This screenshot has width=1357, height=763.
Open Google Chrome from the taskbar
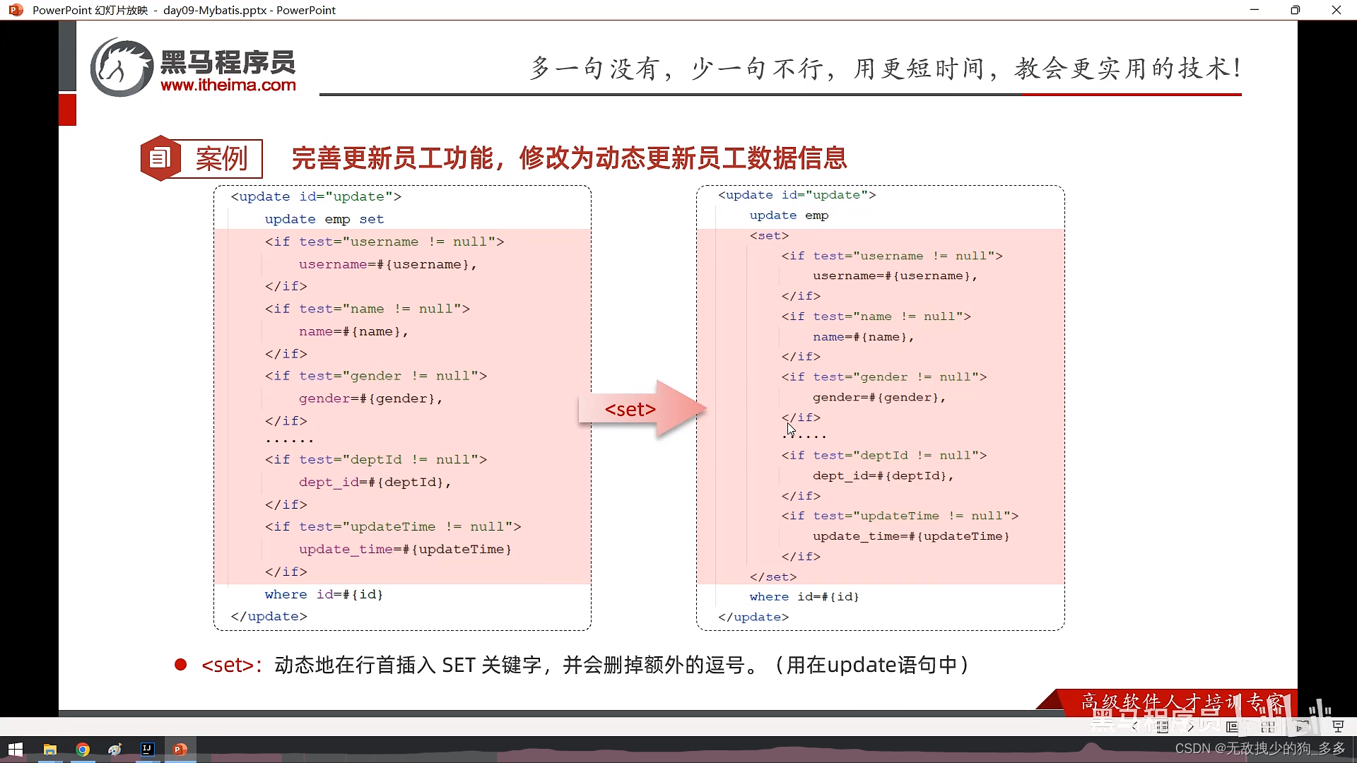click(83, 750)
